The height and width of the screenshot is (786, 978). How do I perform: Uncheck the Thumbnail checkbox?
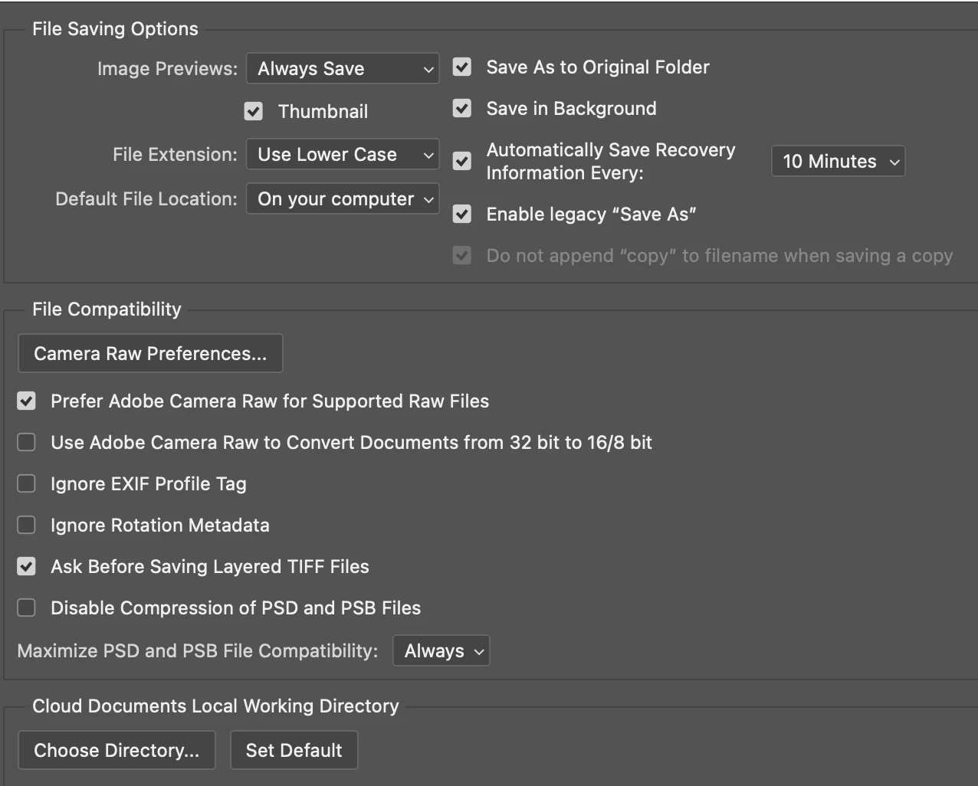(254, 111)
